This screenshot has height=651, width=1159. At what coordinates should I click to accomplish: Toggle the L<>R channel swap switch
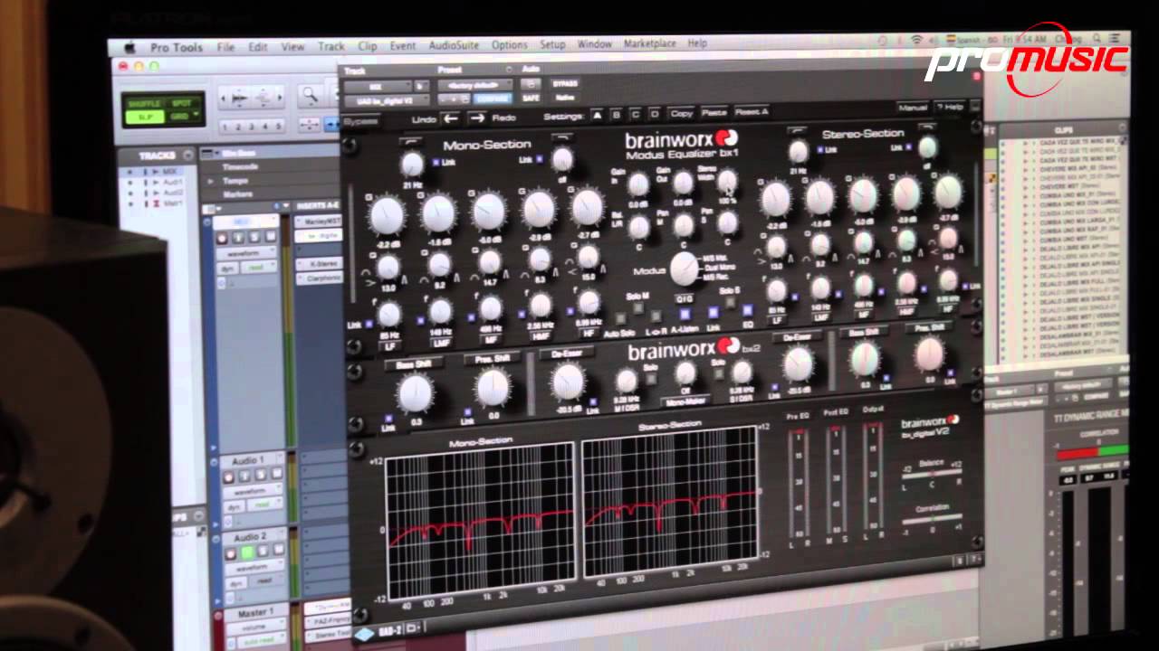coord(656,315)
